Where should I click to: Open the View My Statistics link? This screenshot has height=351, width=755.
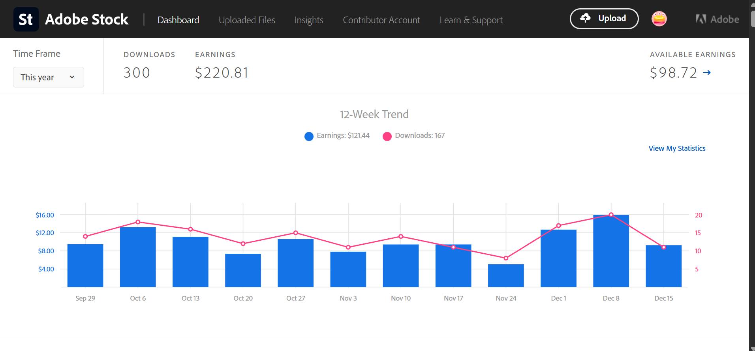tap(676, 149)
